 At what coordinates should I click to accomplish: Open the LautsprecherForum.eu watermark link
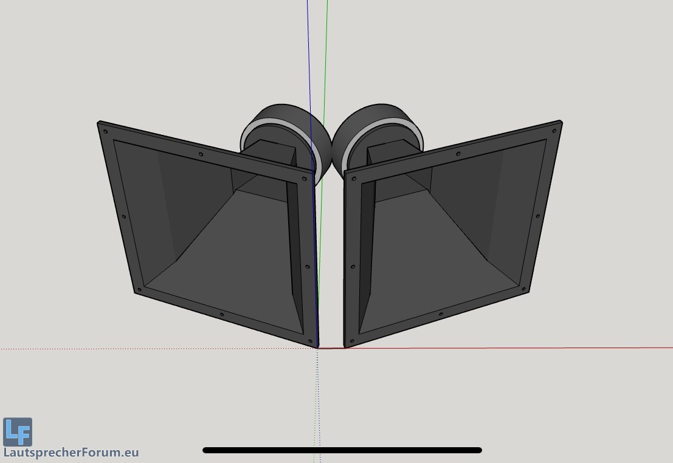click(x=71, y=453)
